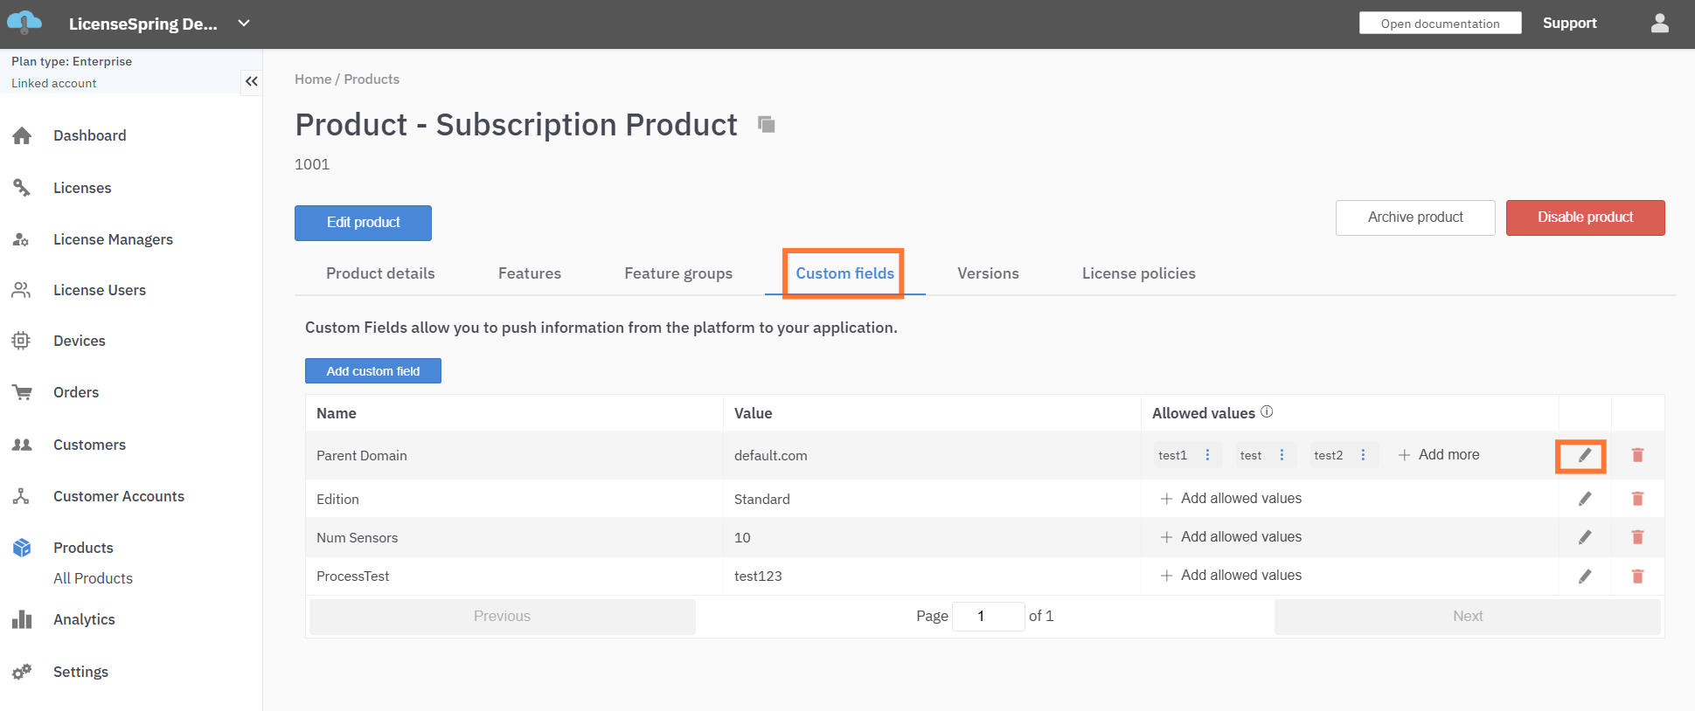Open the user profile icon

point(1659,24)
